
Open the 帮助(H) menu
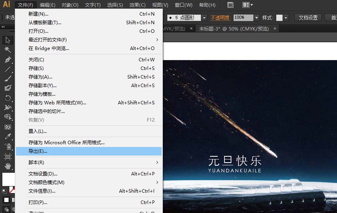207,5
